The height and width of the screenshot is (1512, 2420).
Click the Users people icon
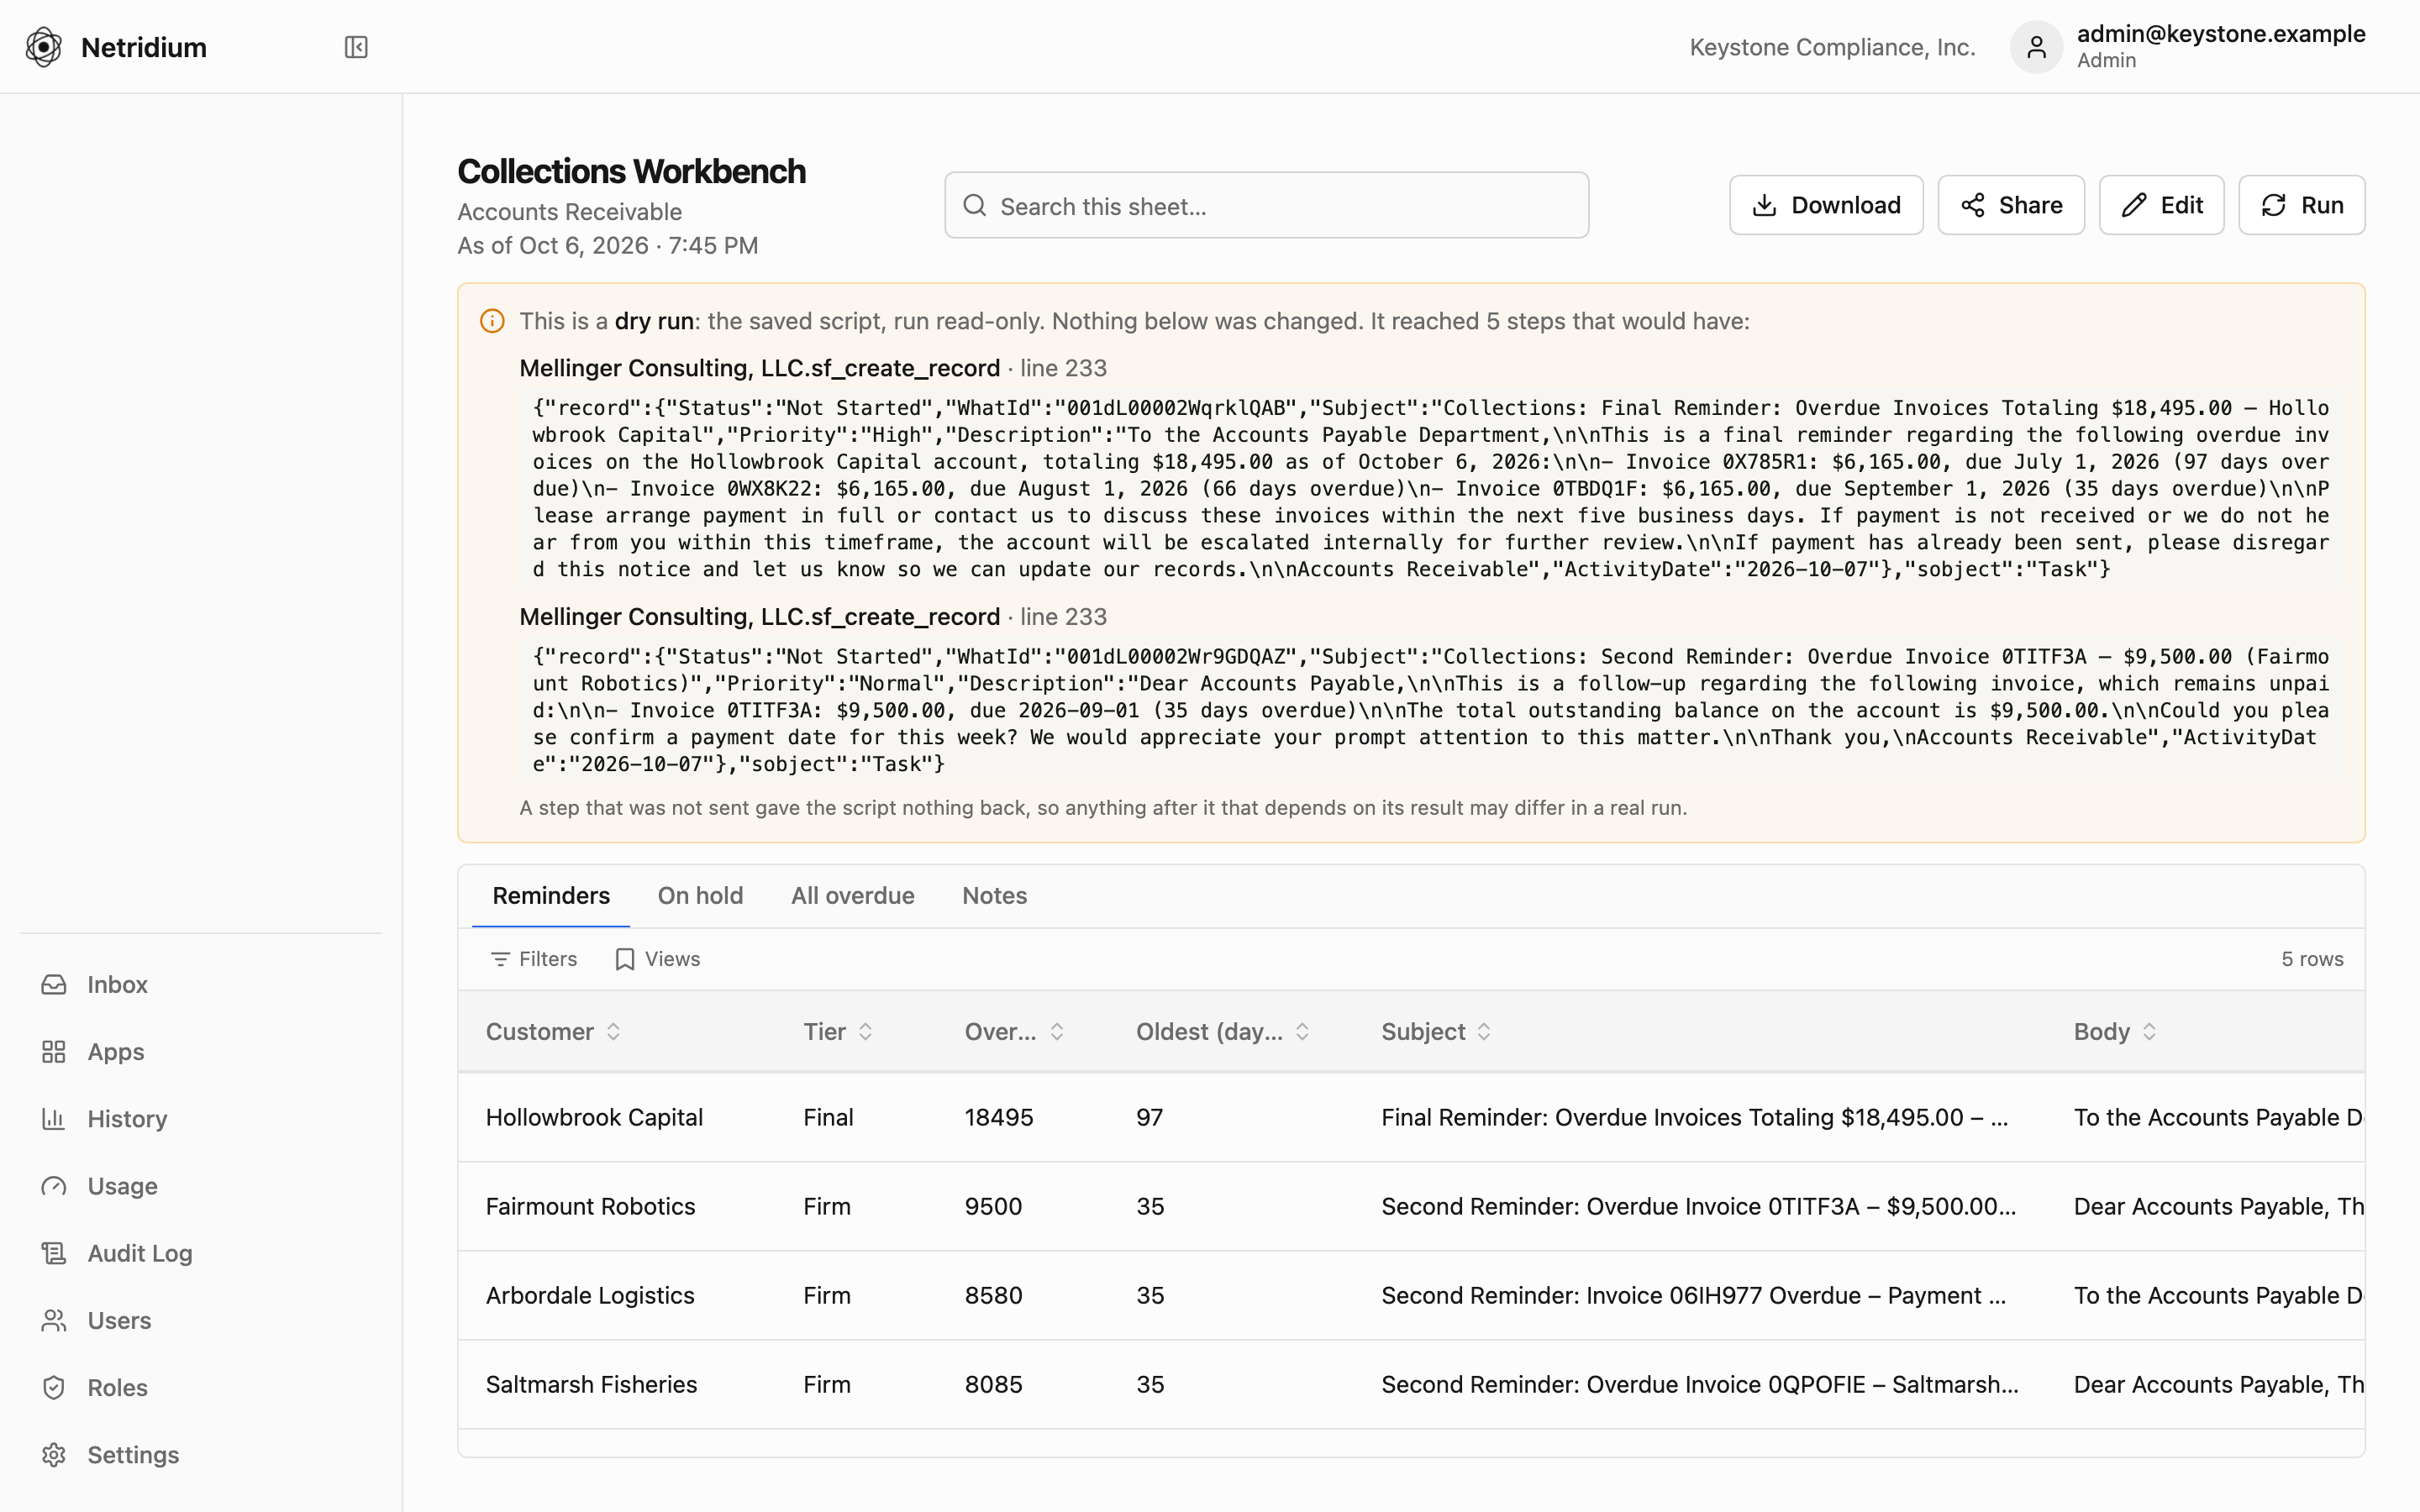click(54, 1320)
